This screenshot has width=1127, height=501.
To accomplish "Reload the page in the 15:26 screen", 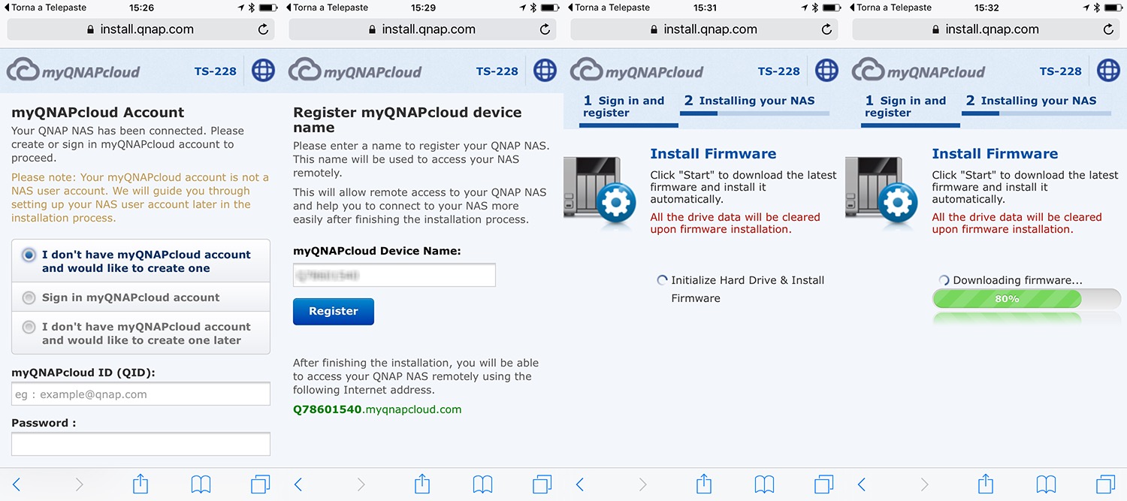I will point(263,30).
